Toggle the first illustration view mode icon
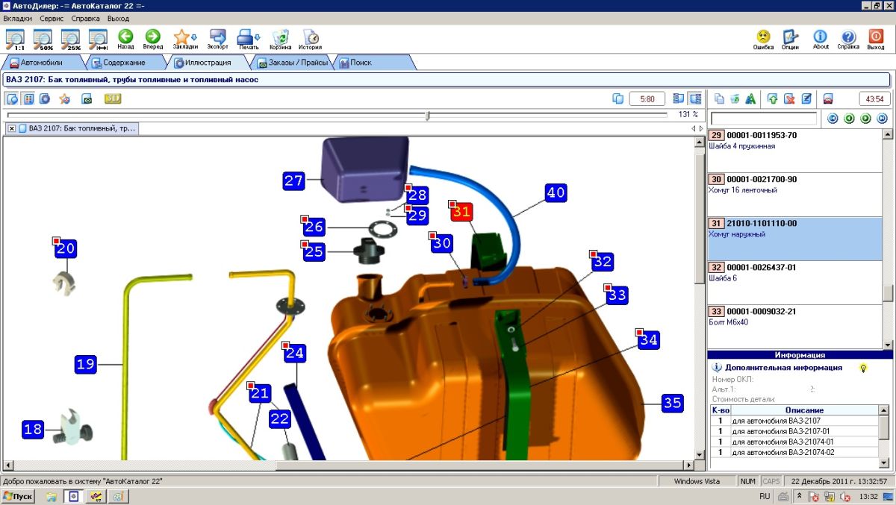Screen dimensions: 896x505 (x=12, y=98)
